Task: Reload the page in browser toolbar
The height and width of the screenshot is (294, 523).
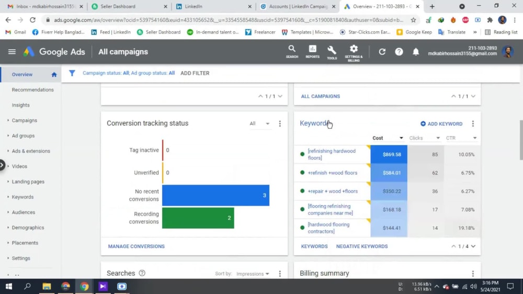Action: click(x=32, y=20)
